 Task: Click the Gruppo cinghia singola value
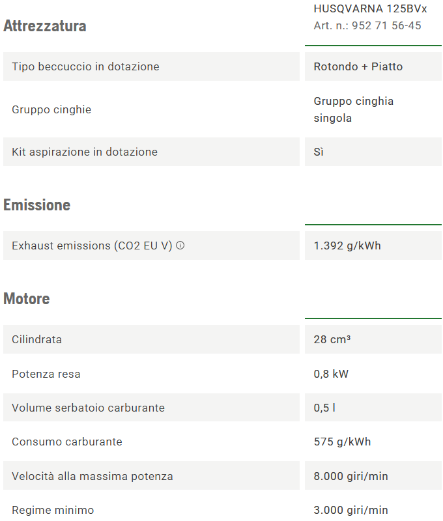[x=354, y=109]
